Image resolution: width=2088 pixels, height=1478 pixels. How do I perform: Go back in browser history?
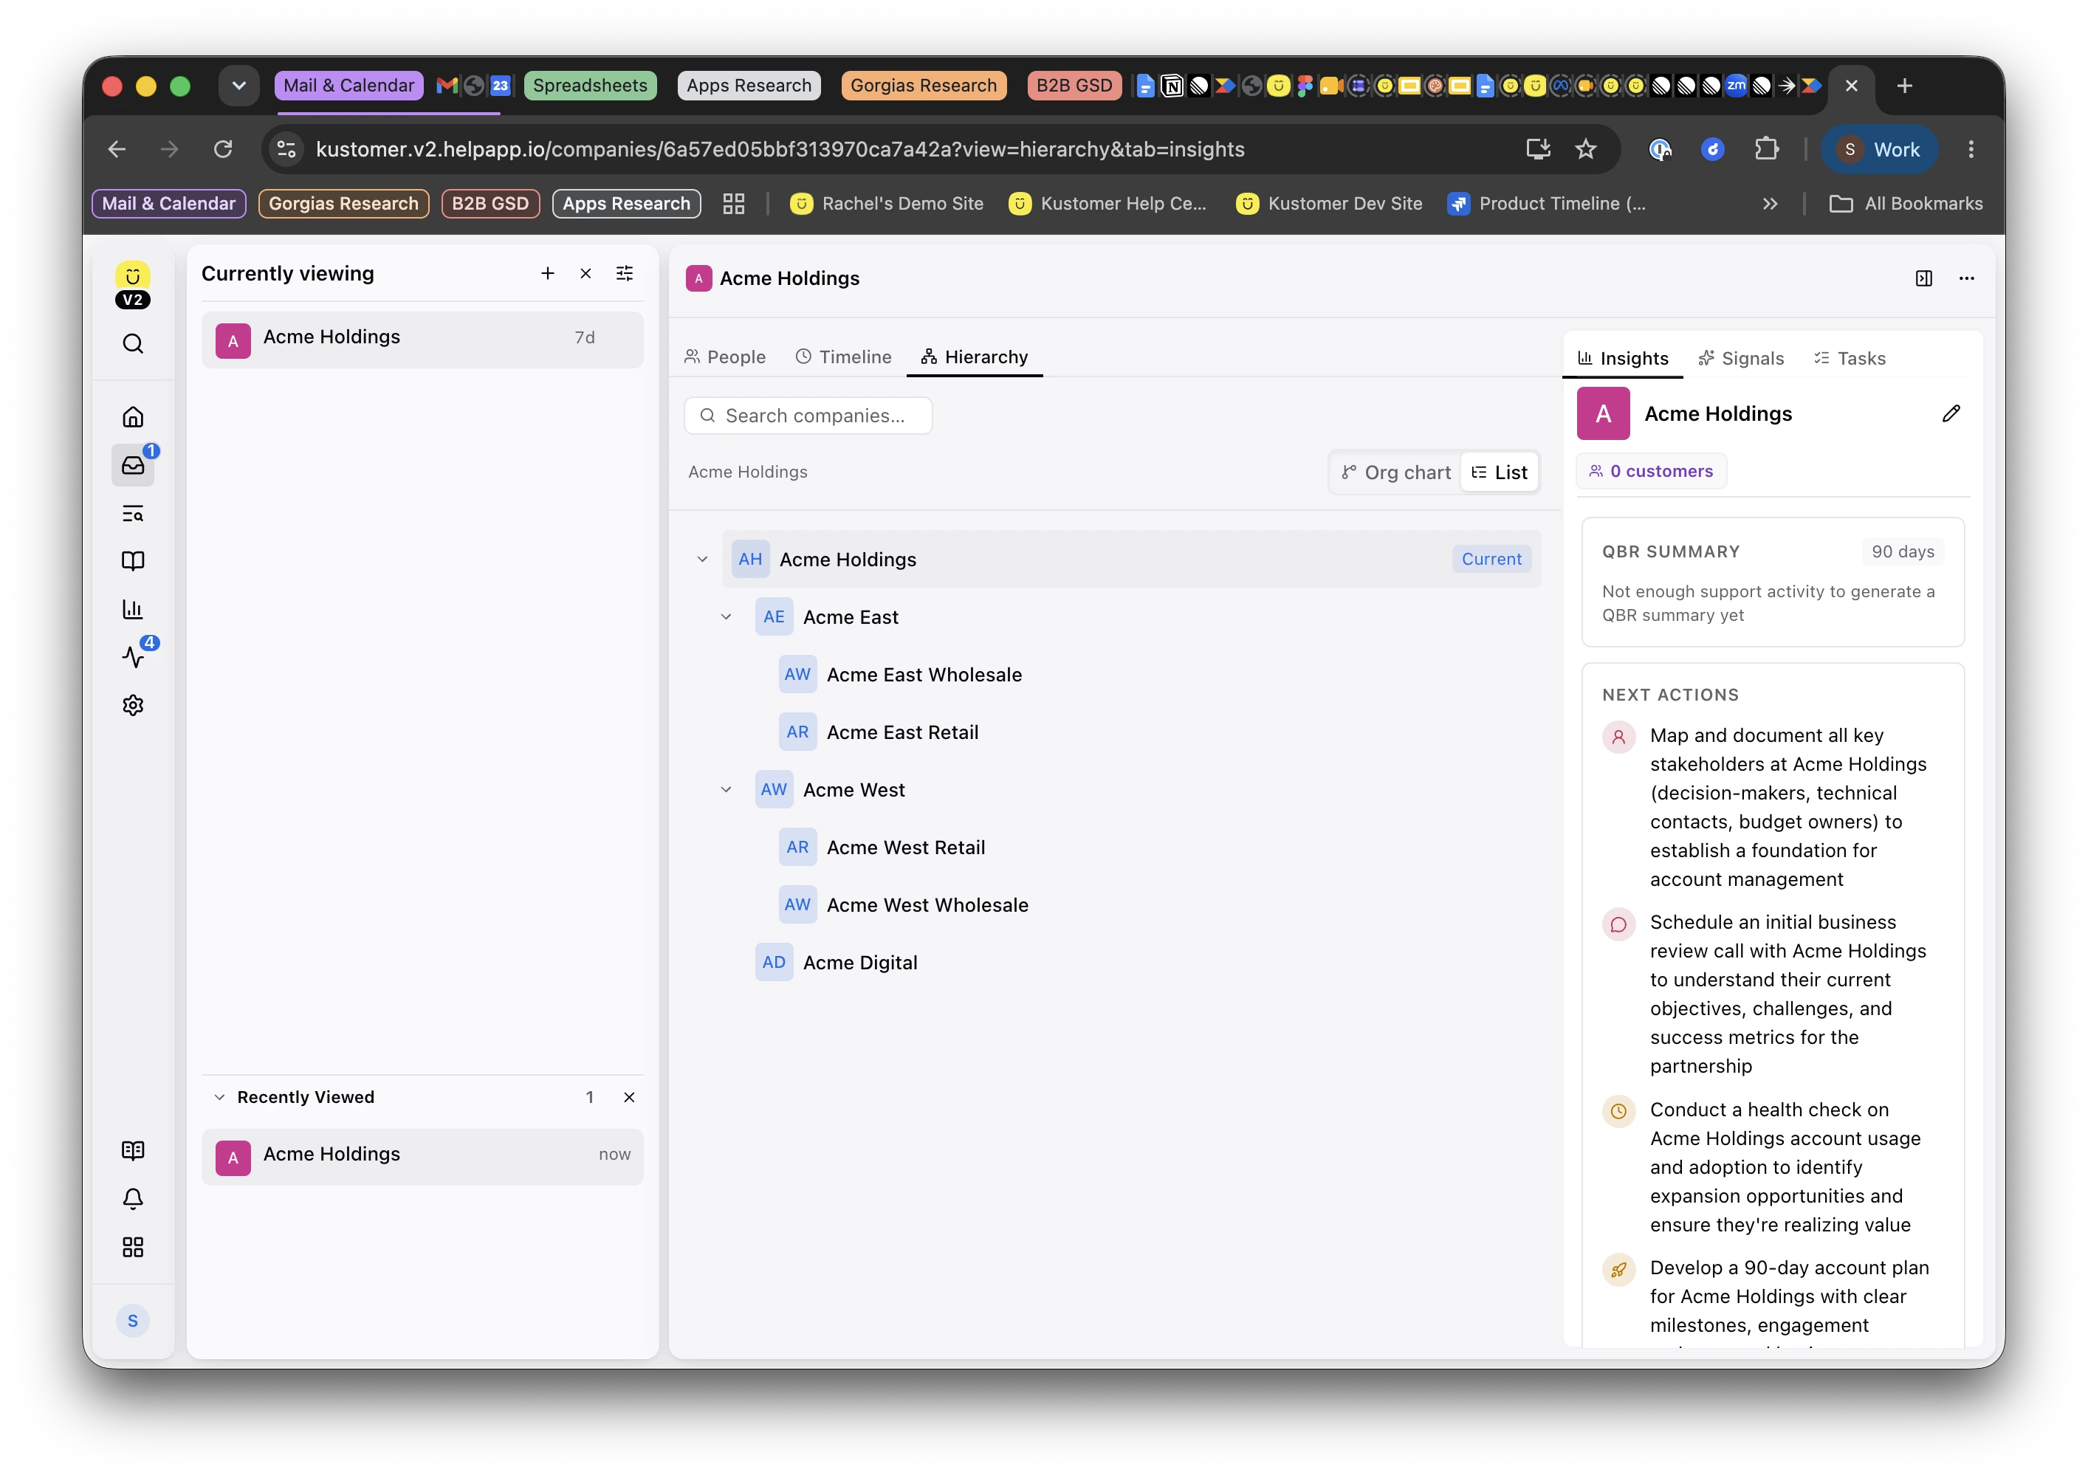pos(117,149)
